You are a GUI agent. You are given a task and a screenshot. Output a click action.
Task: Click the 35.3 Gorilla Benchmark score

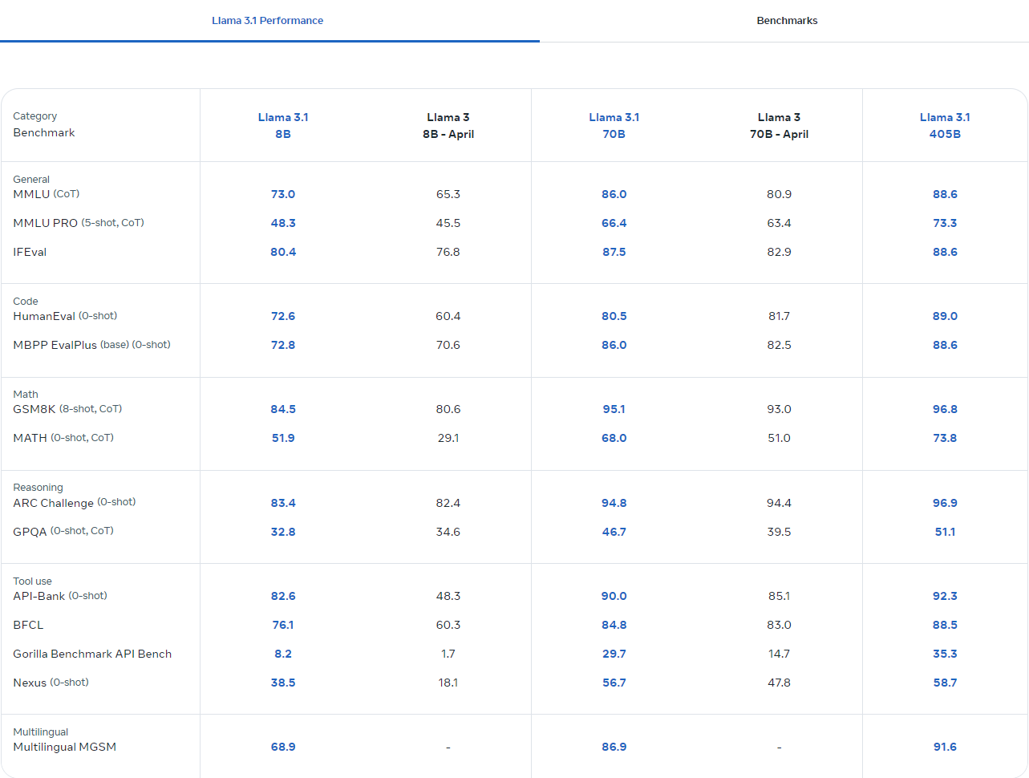tap(945, 654)
